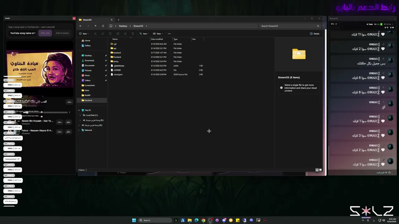Toggle RTL in the StreamOS chat window
This screenshot has height=224, width=399.
click(334, 24)
